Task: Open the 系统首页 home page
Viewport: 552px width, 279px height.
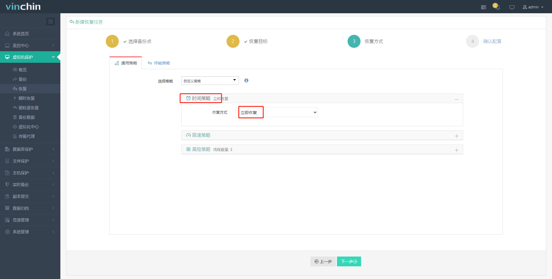Action: click(21, 33)
